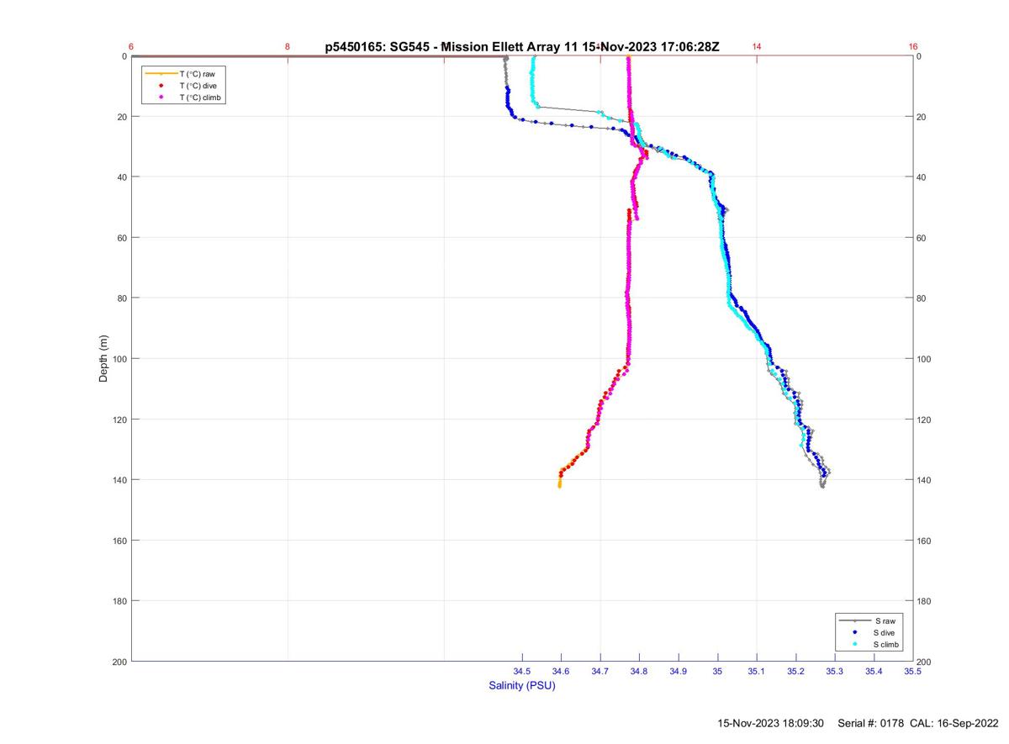Click red temperature tick label 14

click(x=757, y=47)
